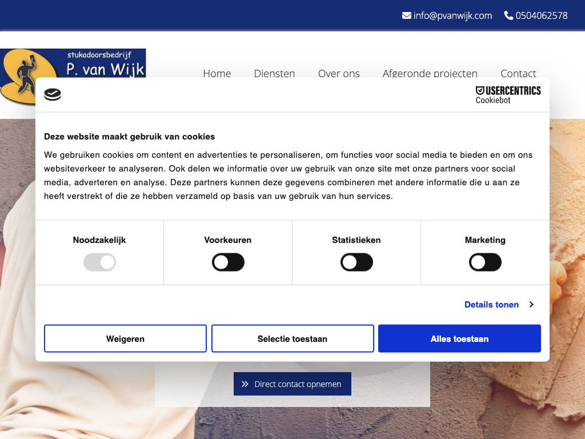Screen dimensions: 585x439
Task: Click the phone icon in header
Action: (508, 15)
